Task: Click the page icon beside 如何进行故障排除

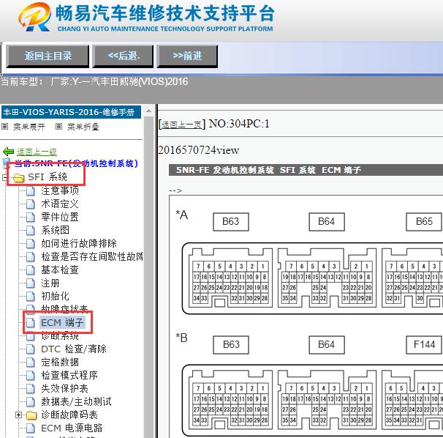Action: click(31, 244)
